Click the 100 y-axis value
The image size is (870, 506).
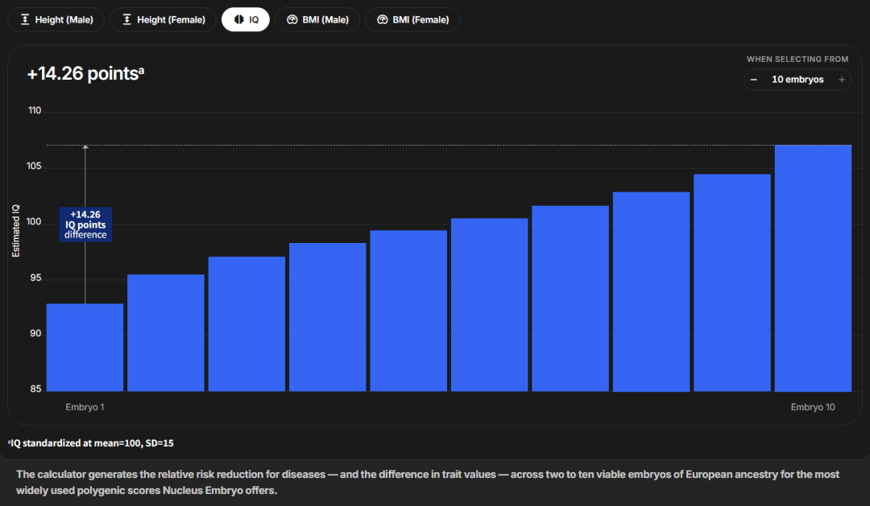35,222
